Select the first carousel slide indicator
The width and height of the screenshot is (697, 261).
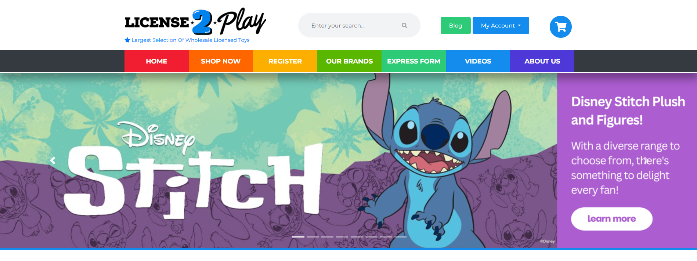(x=298, y=237)
